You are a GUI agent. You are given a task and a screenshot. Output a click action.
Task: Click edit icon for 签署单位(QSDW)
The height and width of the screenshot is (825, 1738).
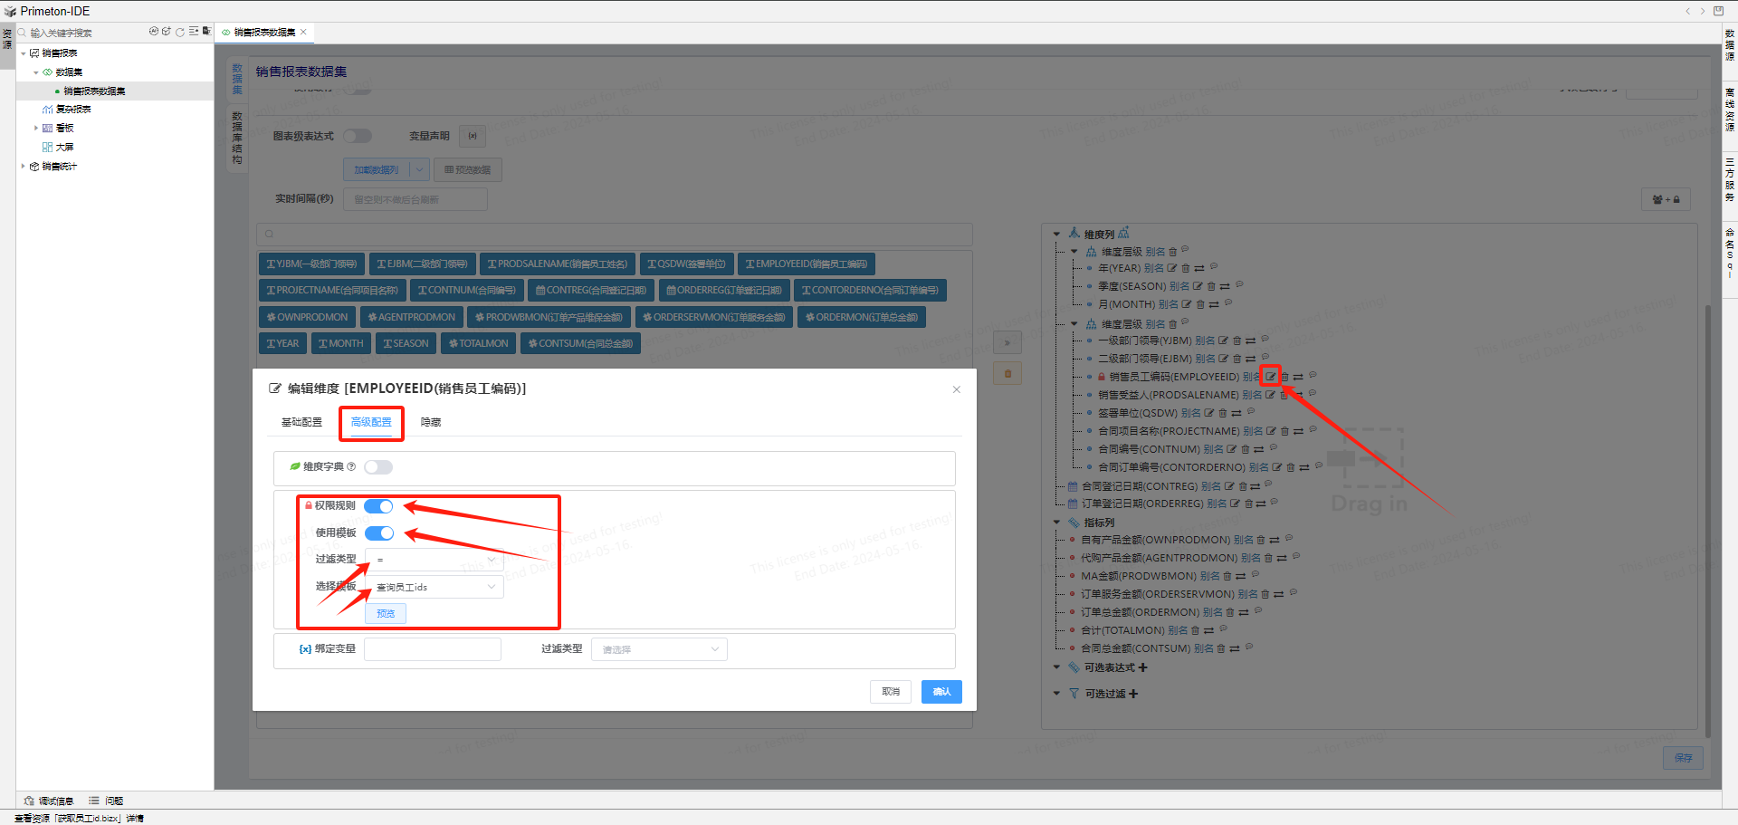coord(1209,413)
